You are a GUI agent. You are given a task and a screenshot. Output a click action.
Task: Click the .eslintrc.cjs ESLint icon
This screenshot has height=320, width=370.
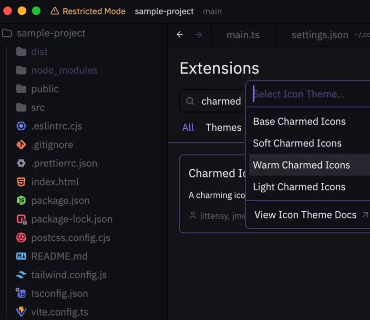21,126
